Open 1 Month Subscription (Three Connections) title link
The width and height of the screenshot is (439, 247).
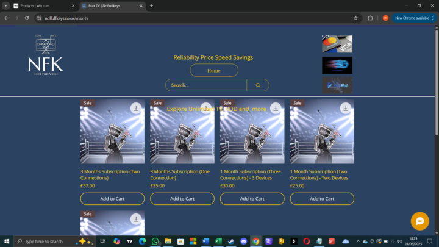coord(251,175)
